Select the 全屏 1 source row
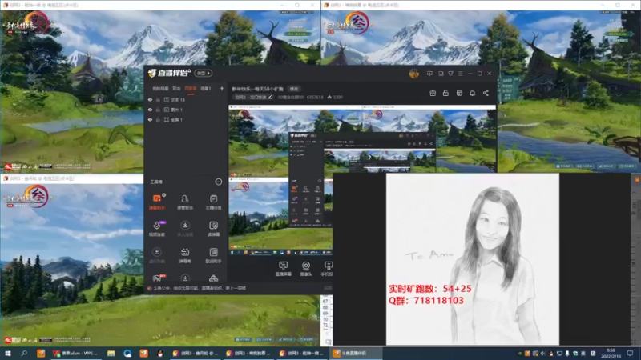This screenshot has height=360, width=641. tap(186, 119)
